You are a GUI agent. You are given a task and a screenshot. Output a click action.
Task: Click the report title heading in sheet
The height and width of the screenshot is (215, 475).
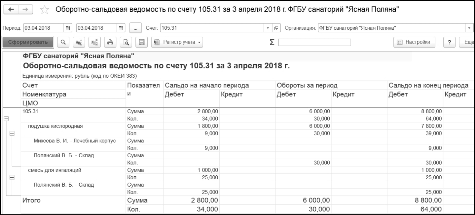tap(156, 67)
